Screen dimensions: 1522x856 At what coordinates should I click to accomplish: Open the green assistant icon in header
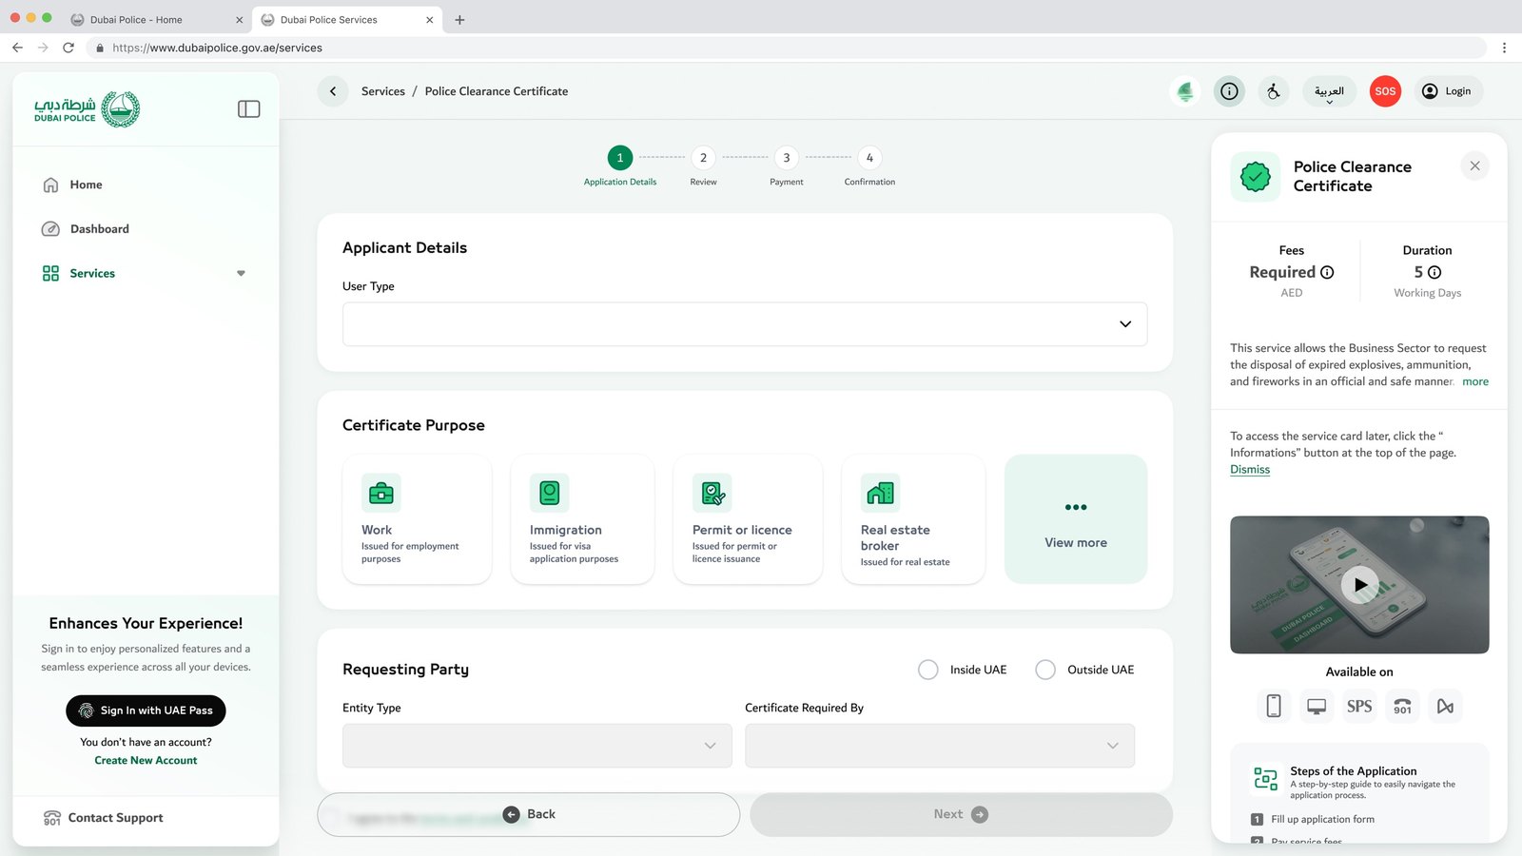point(1185,91)
